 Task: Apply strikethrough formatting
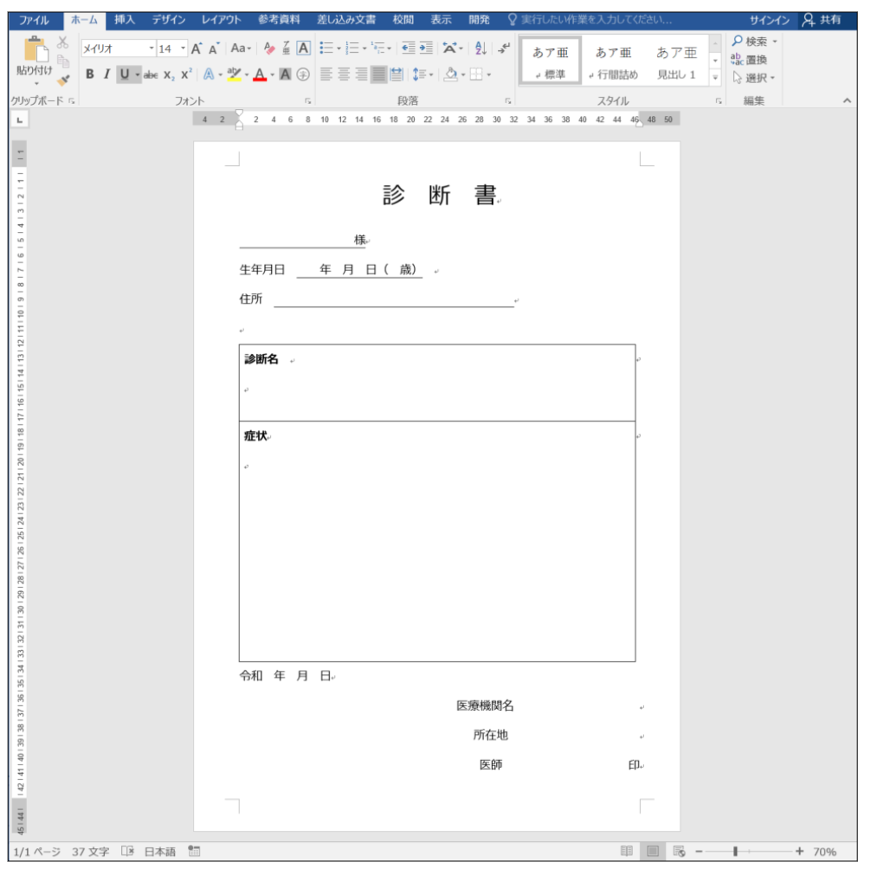151,75
